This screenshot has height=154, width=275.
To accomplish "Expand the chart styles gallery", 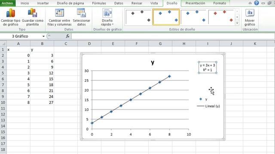I will (x=237, y=23).
